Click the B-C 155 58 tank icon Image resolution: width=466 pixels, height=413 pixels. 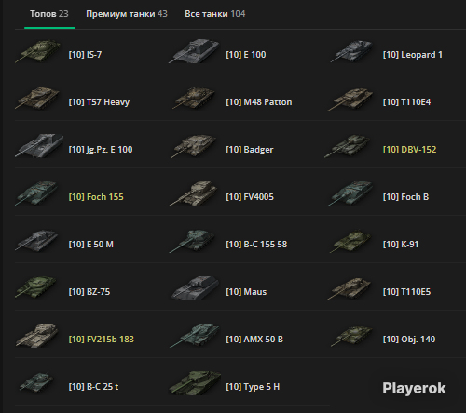192,241
